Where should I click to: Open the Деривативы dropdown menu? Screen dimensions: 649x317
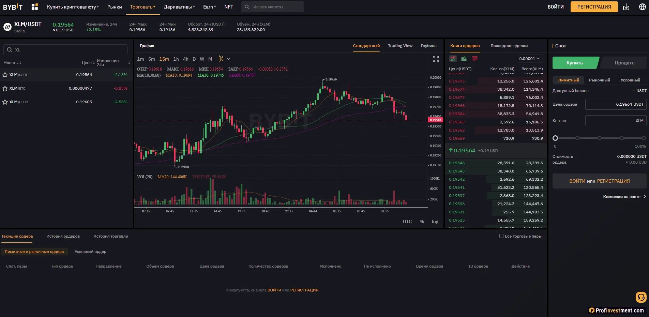pyautogui.click(x=180, y=7)
